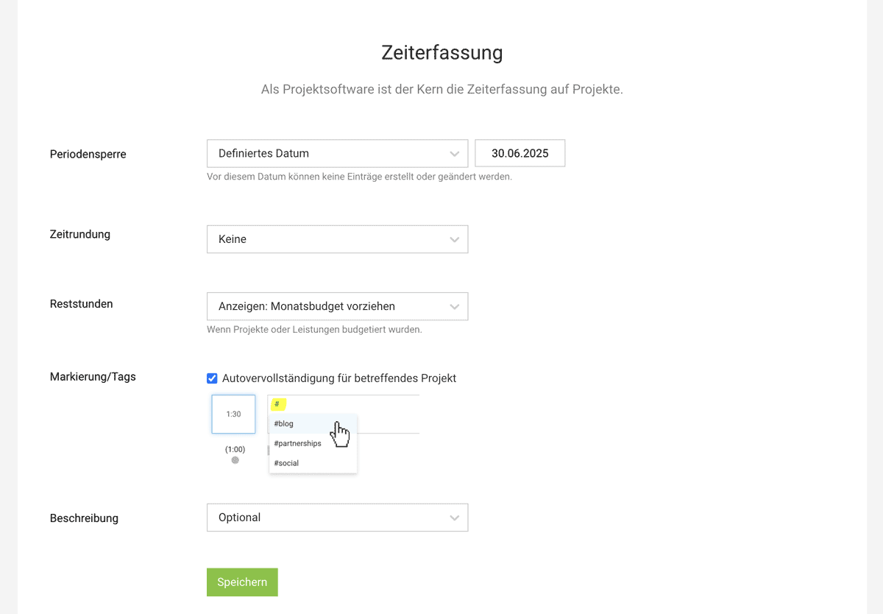Click the Speichern button
Image resolution: width=883 pixels, height=614 pixels.
pyautogui.click(x=242, y=582)
